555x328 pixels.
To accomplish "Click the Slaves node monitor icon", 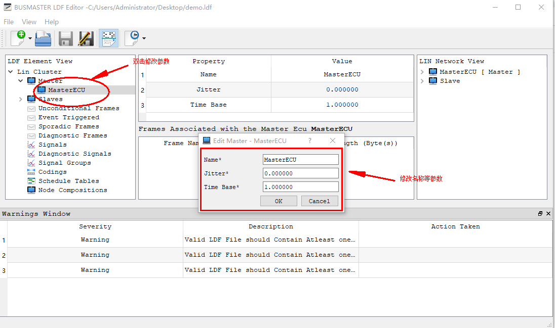I will pos(31,100).
